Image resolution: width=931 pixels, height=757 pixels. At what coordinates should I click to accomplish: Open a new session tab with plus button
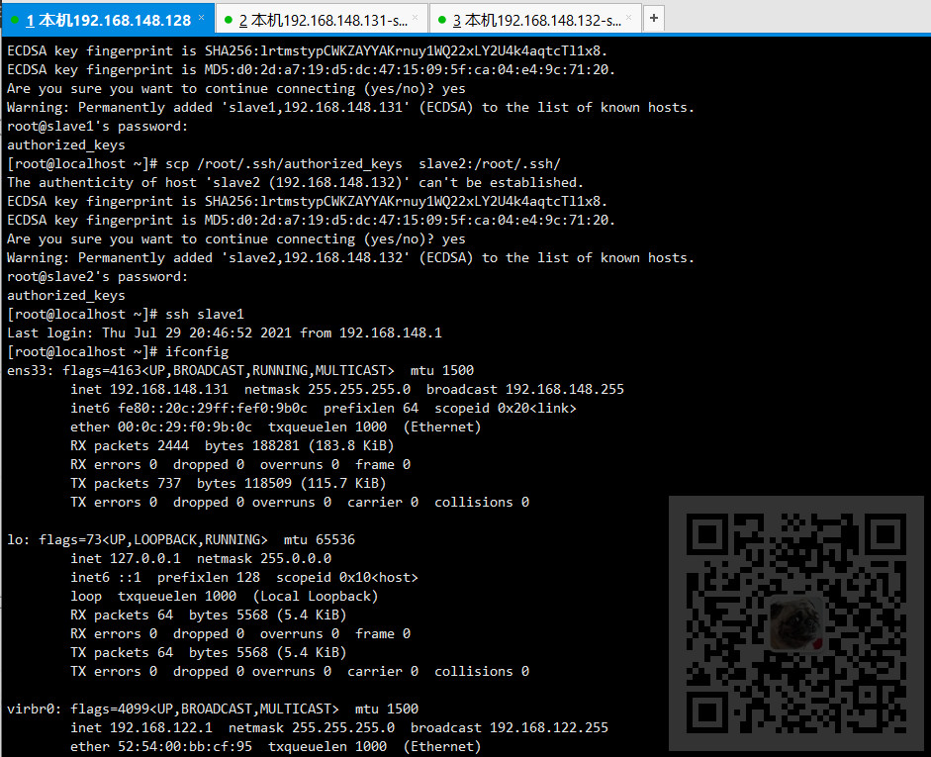click(x=654, y=18)
